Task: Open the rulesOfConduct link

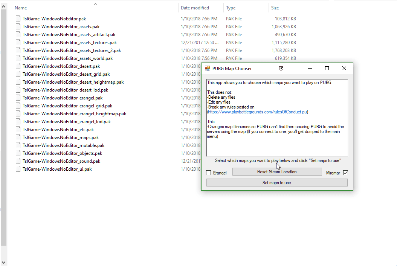Action: click(x=258, y=112)
